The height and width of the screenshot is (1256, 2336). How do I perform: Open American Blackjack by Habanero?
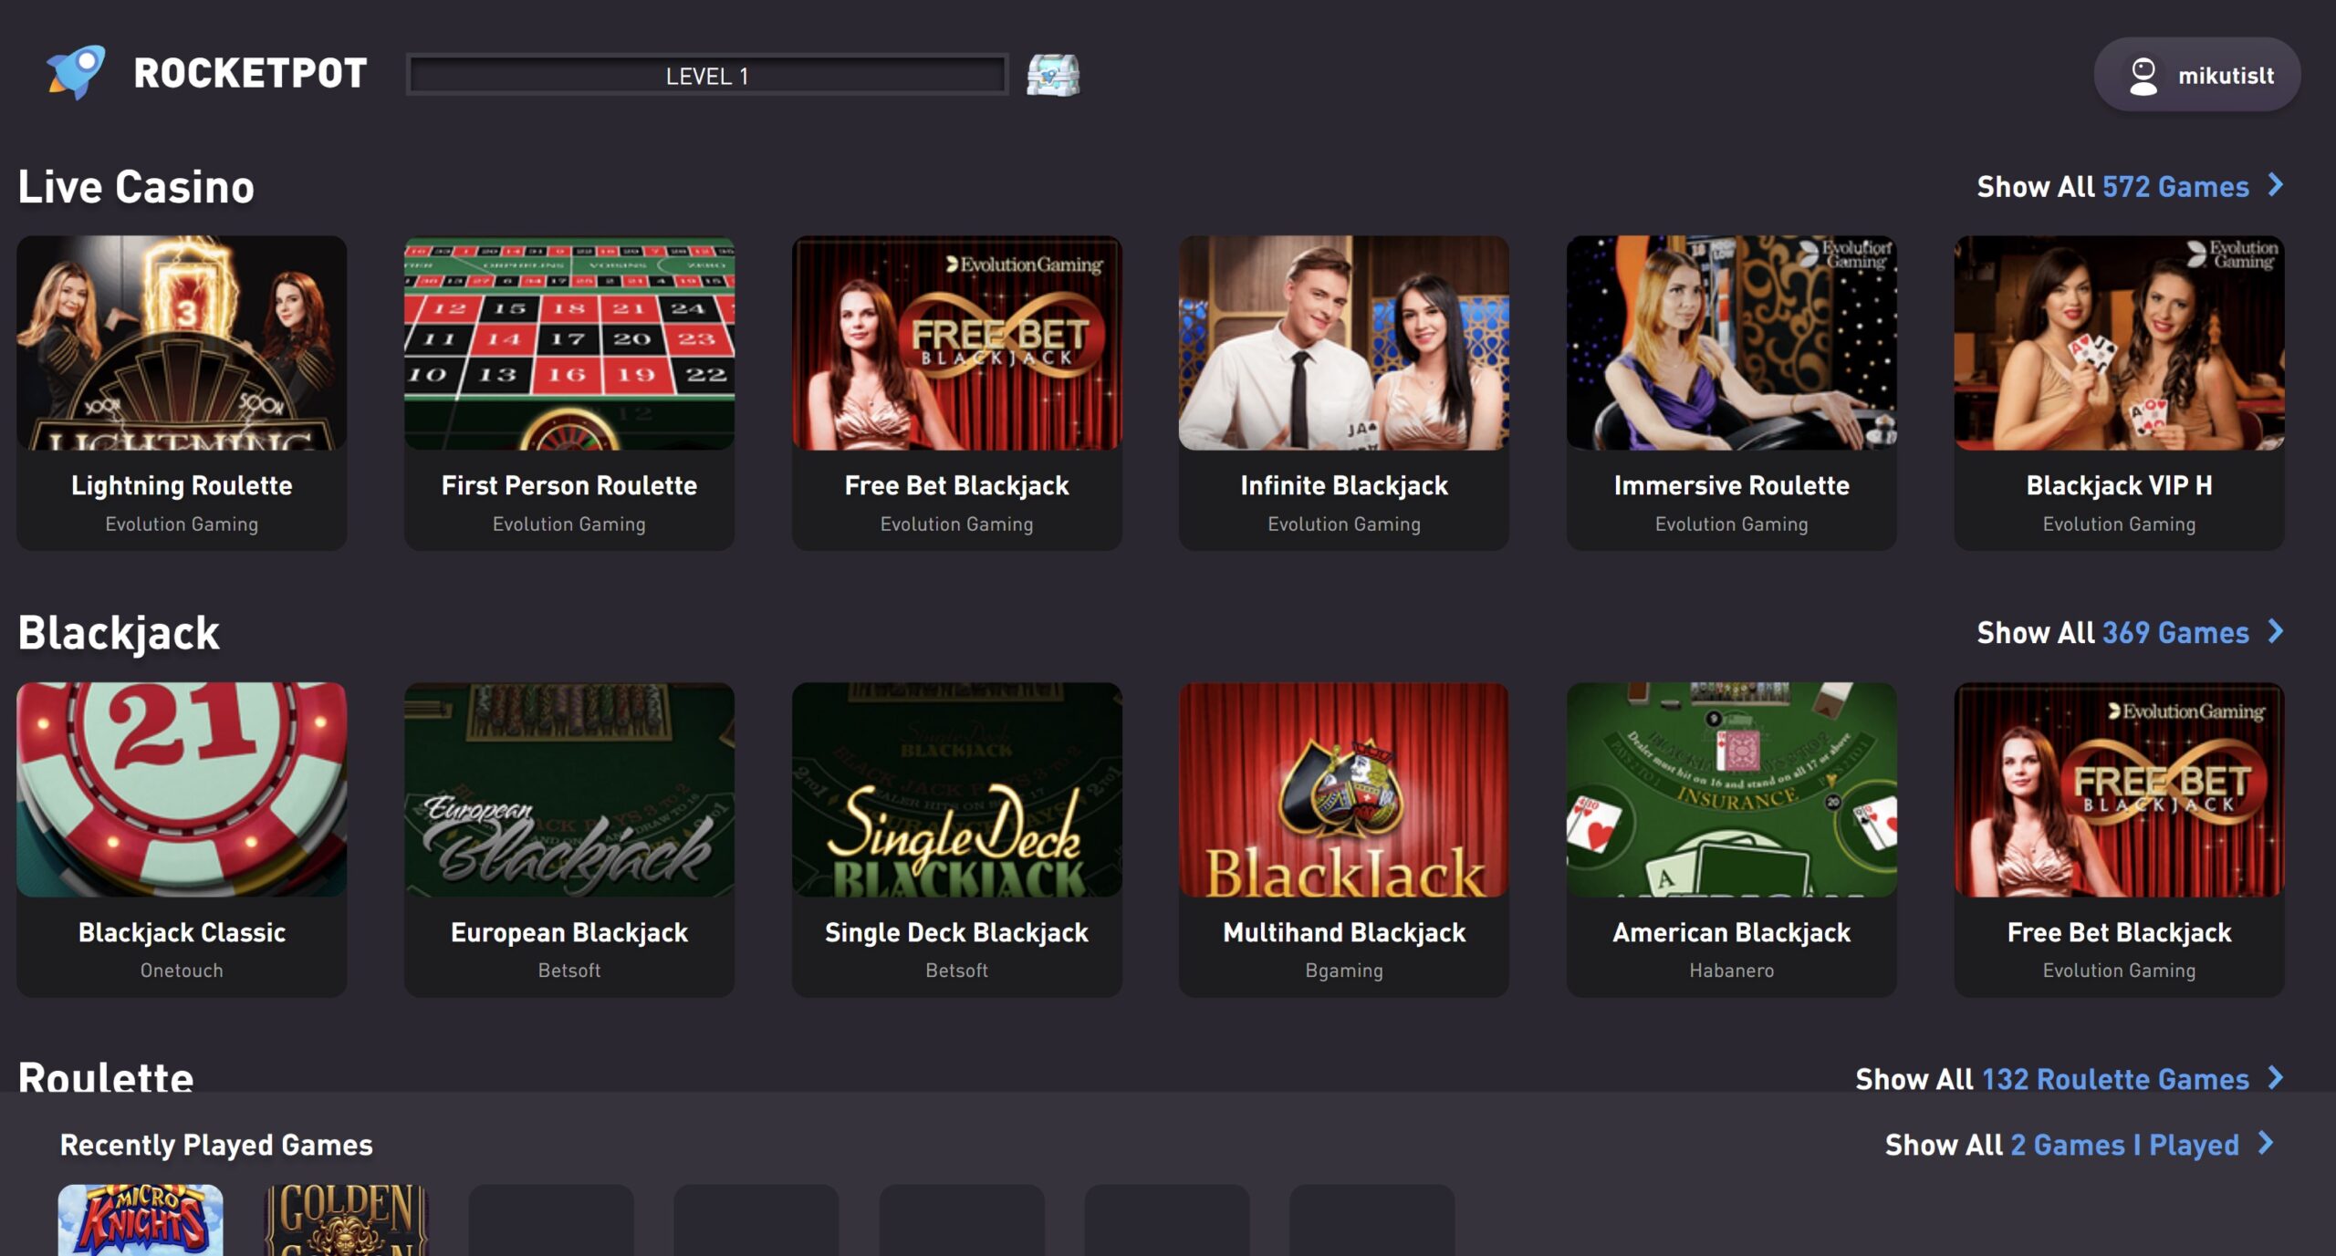(1731, 790)
